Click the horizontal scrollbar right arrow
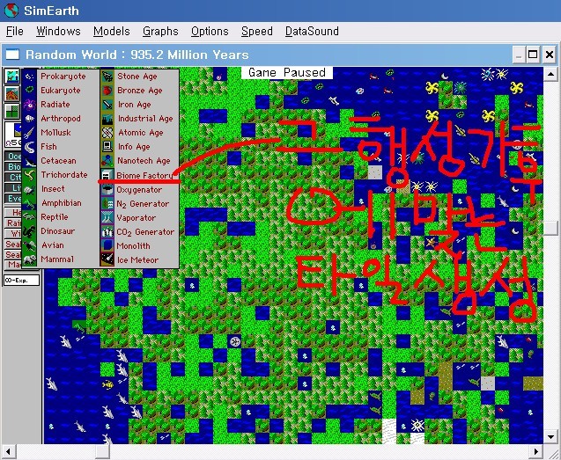This screenshot has height=460, width=561. click(536, 451)
